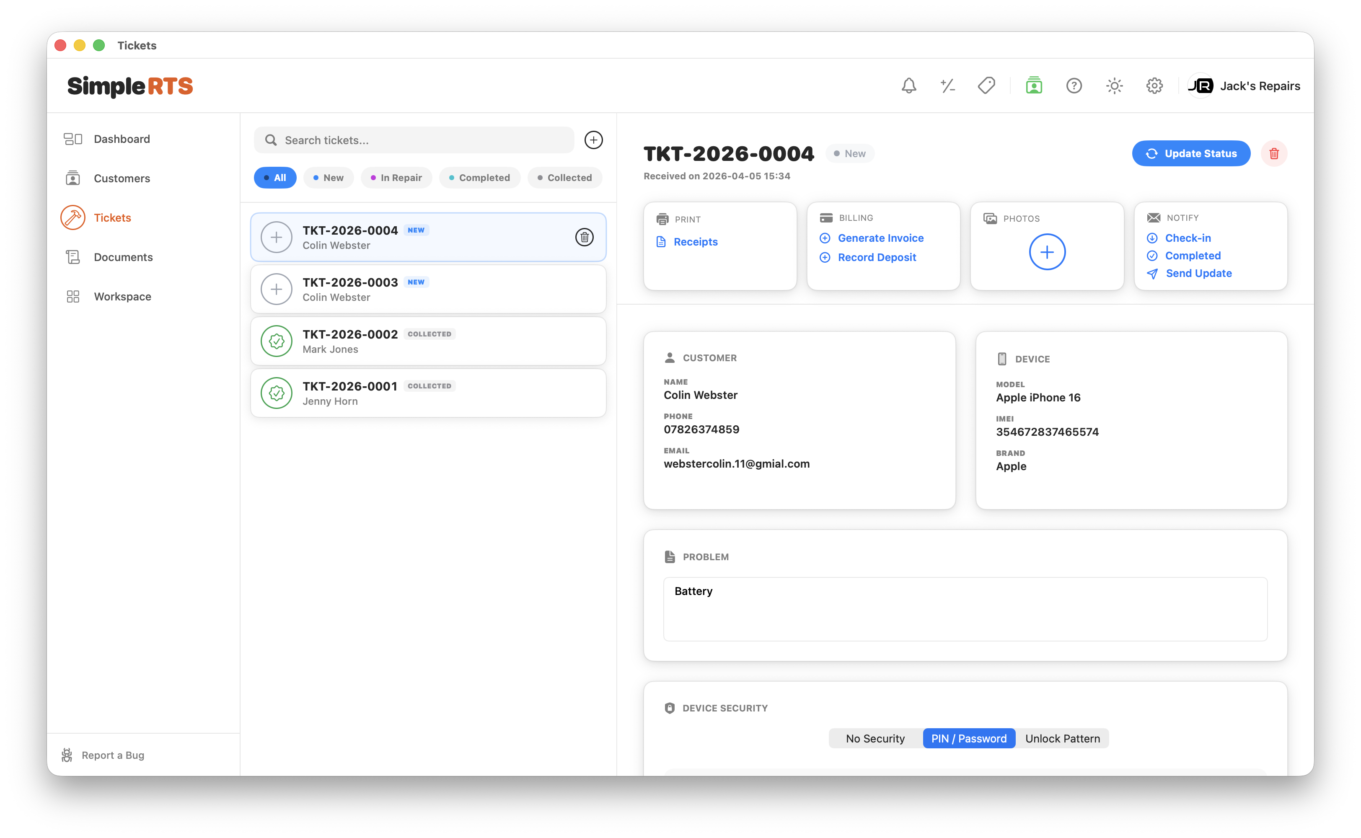1361x838 pixels.
Task: Toggle light mode with the sun icon
Action: point(1114,86)
